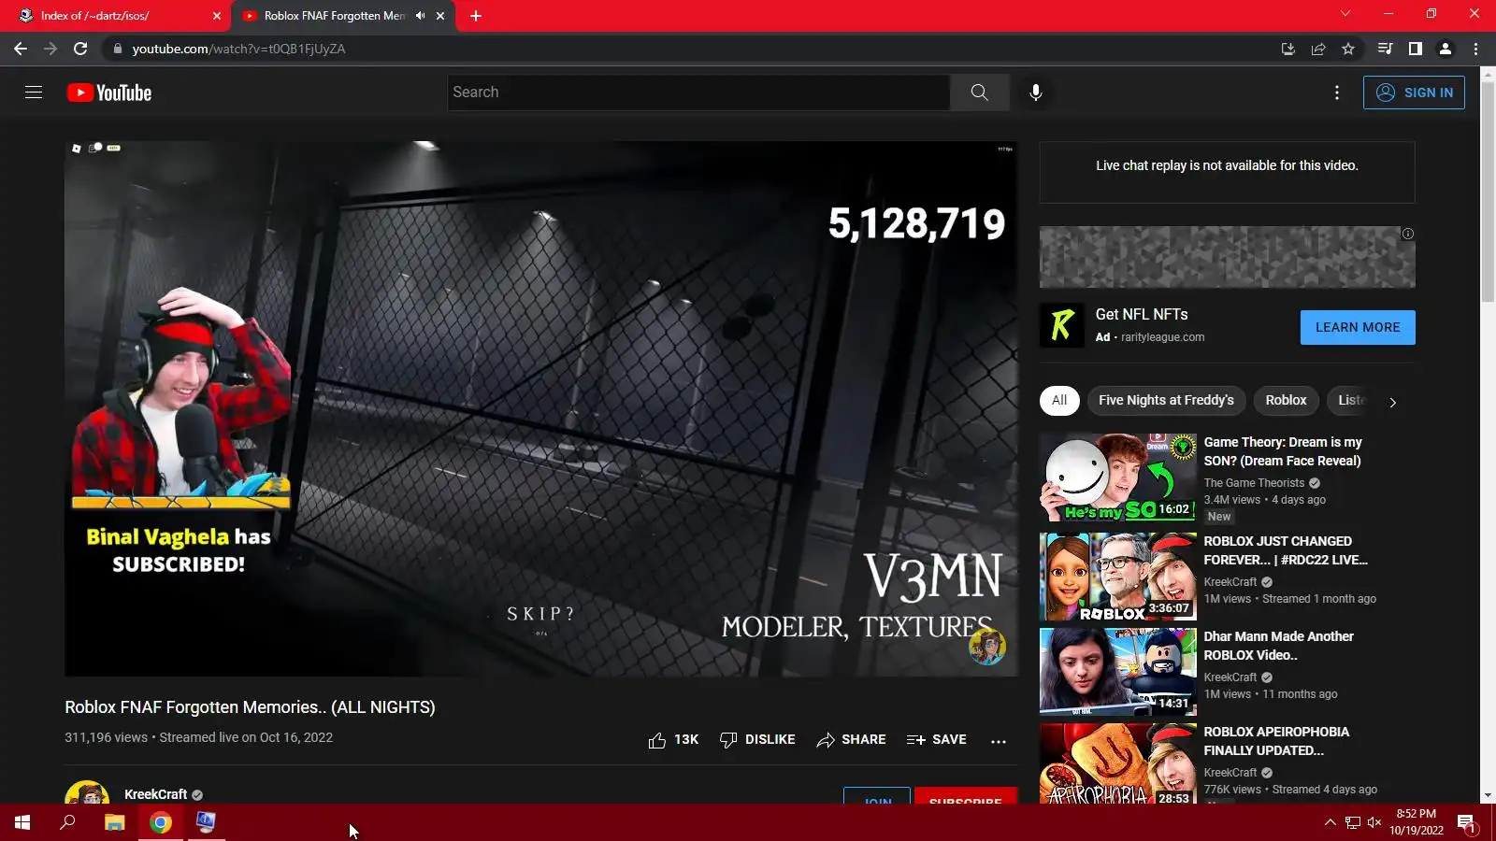The height and width of the screenshot is (841, 1496).
Task: Open Chrome profile icon
Action: (1445, 49)
